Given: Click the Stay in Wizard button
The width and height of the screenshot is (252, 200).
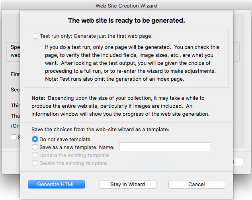Looking at the screenshot, I should [127, 184].
